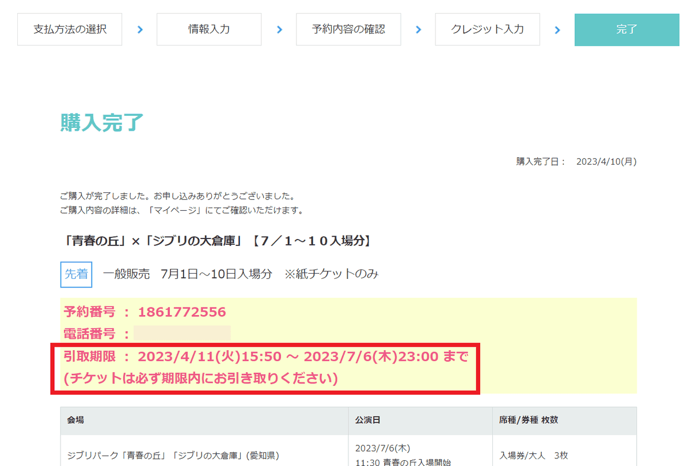Select the chevron after 支払方法の選択
Viewport: 691px width, 466px height.
coord(139,29)
